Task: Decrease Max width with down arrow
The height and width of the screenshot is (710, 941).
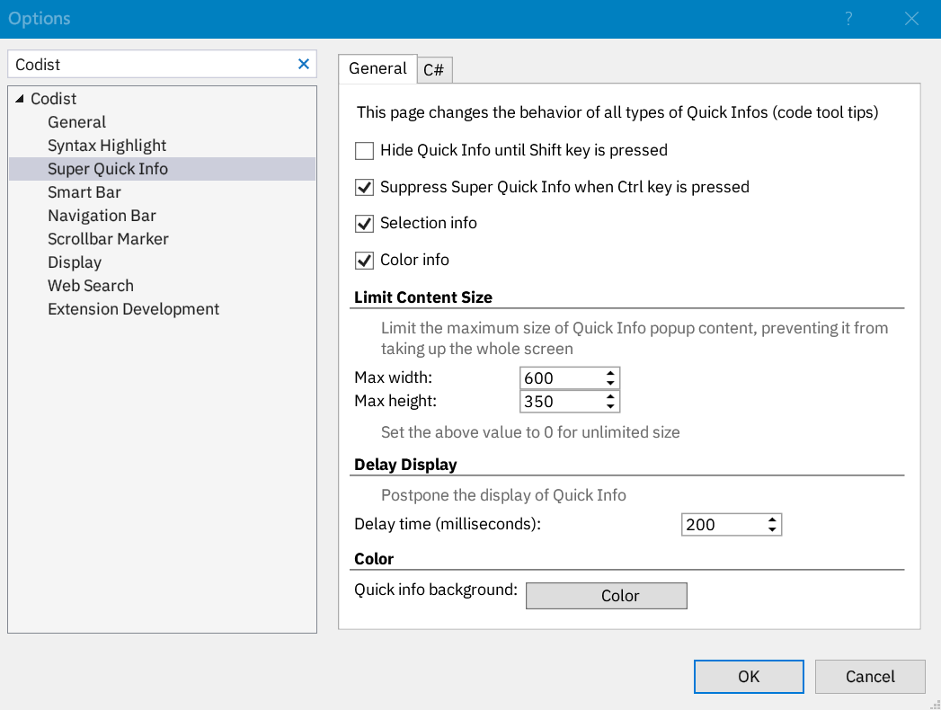Action: point(610,383)
